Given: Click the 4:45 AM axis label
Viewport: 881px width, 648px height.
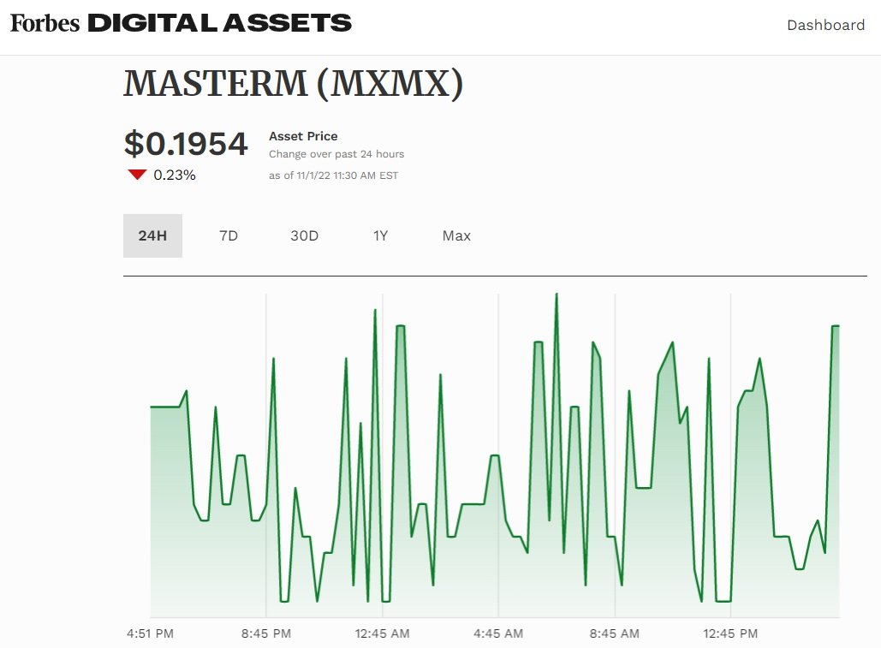Looking at the screenshot, I should pyautogui.click(x=498, y=633).
